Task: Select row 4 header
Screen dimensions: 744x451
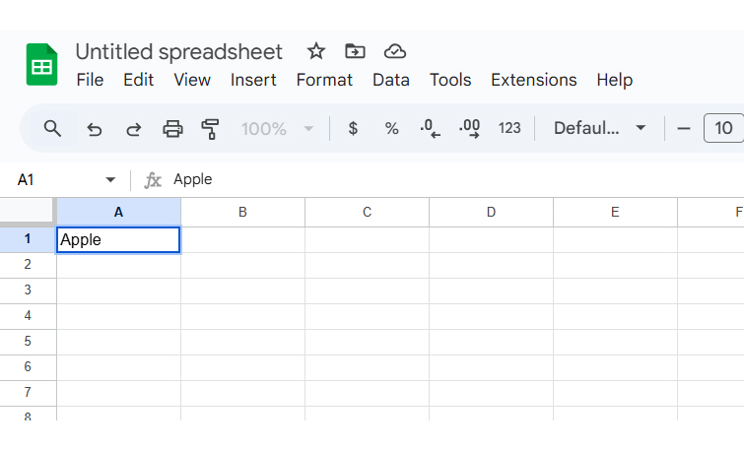Action: click(x=28, y=316)
